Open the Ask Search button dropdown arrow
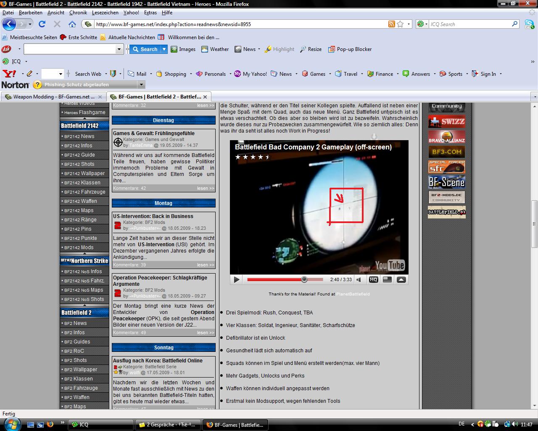The height and width of the screenshot is (431, 538). (x=164, y=49)
